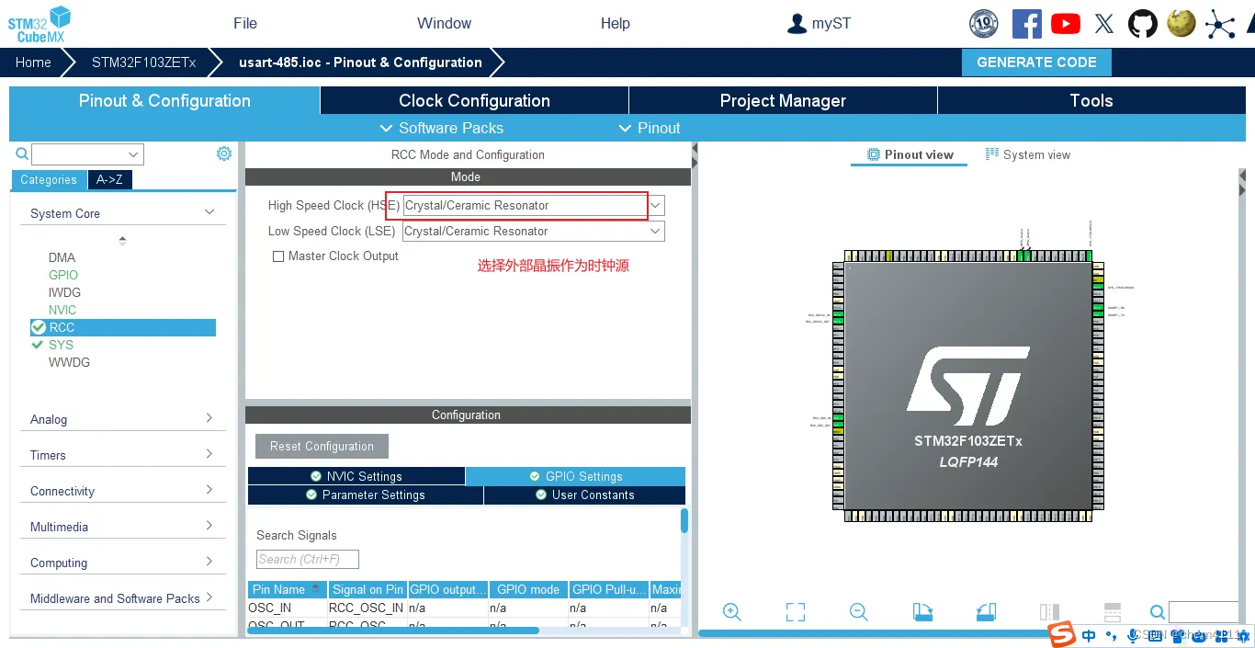
Task: Select the Categories tab
Action: coord(49,180)
